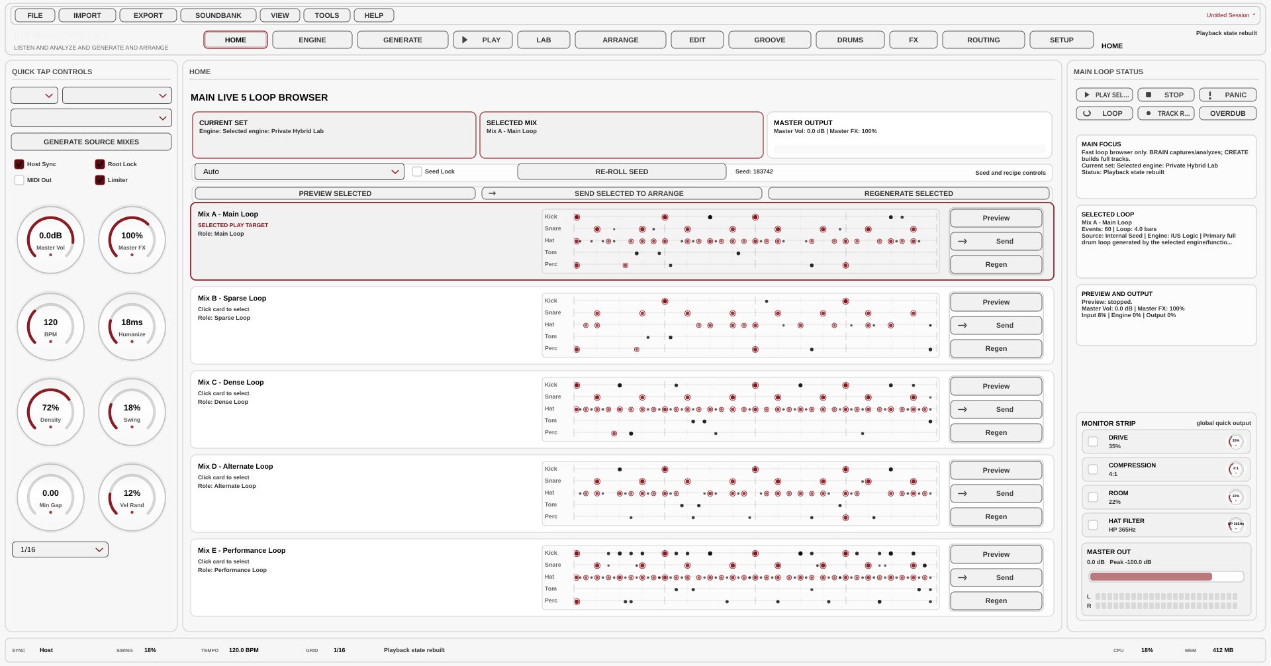Switch to the DRUMS tab
Viewport: 1271px width, 666px height.
click(850, 40)
